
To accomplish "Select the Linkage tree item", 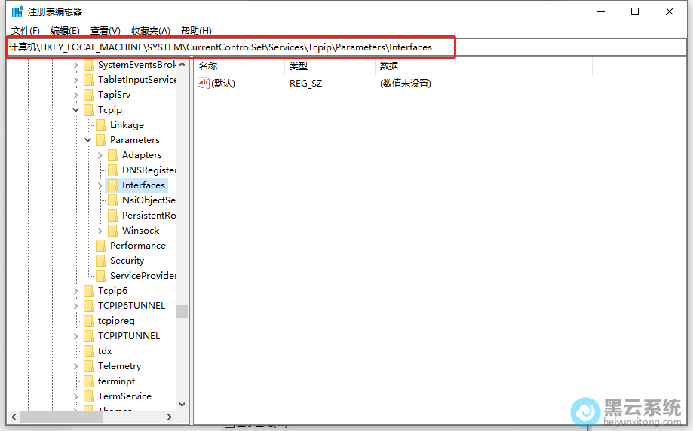I will (x=127, y=125).
